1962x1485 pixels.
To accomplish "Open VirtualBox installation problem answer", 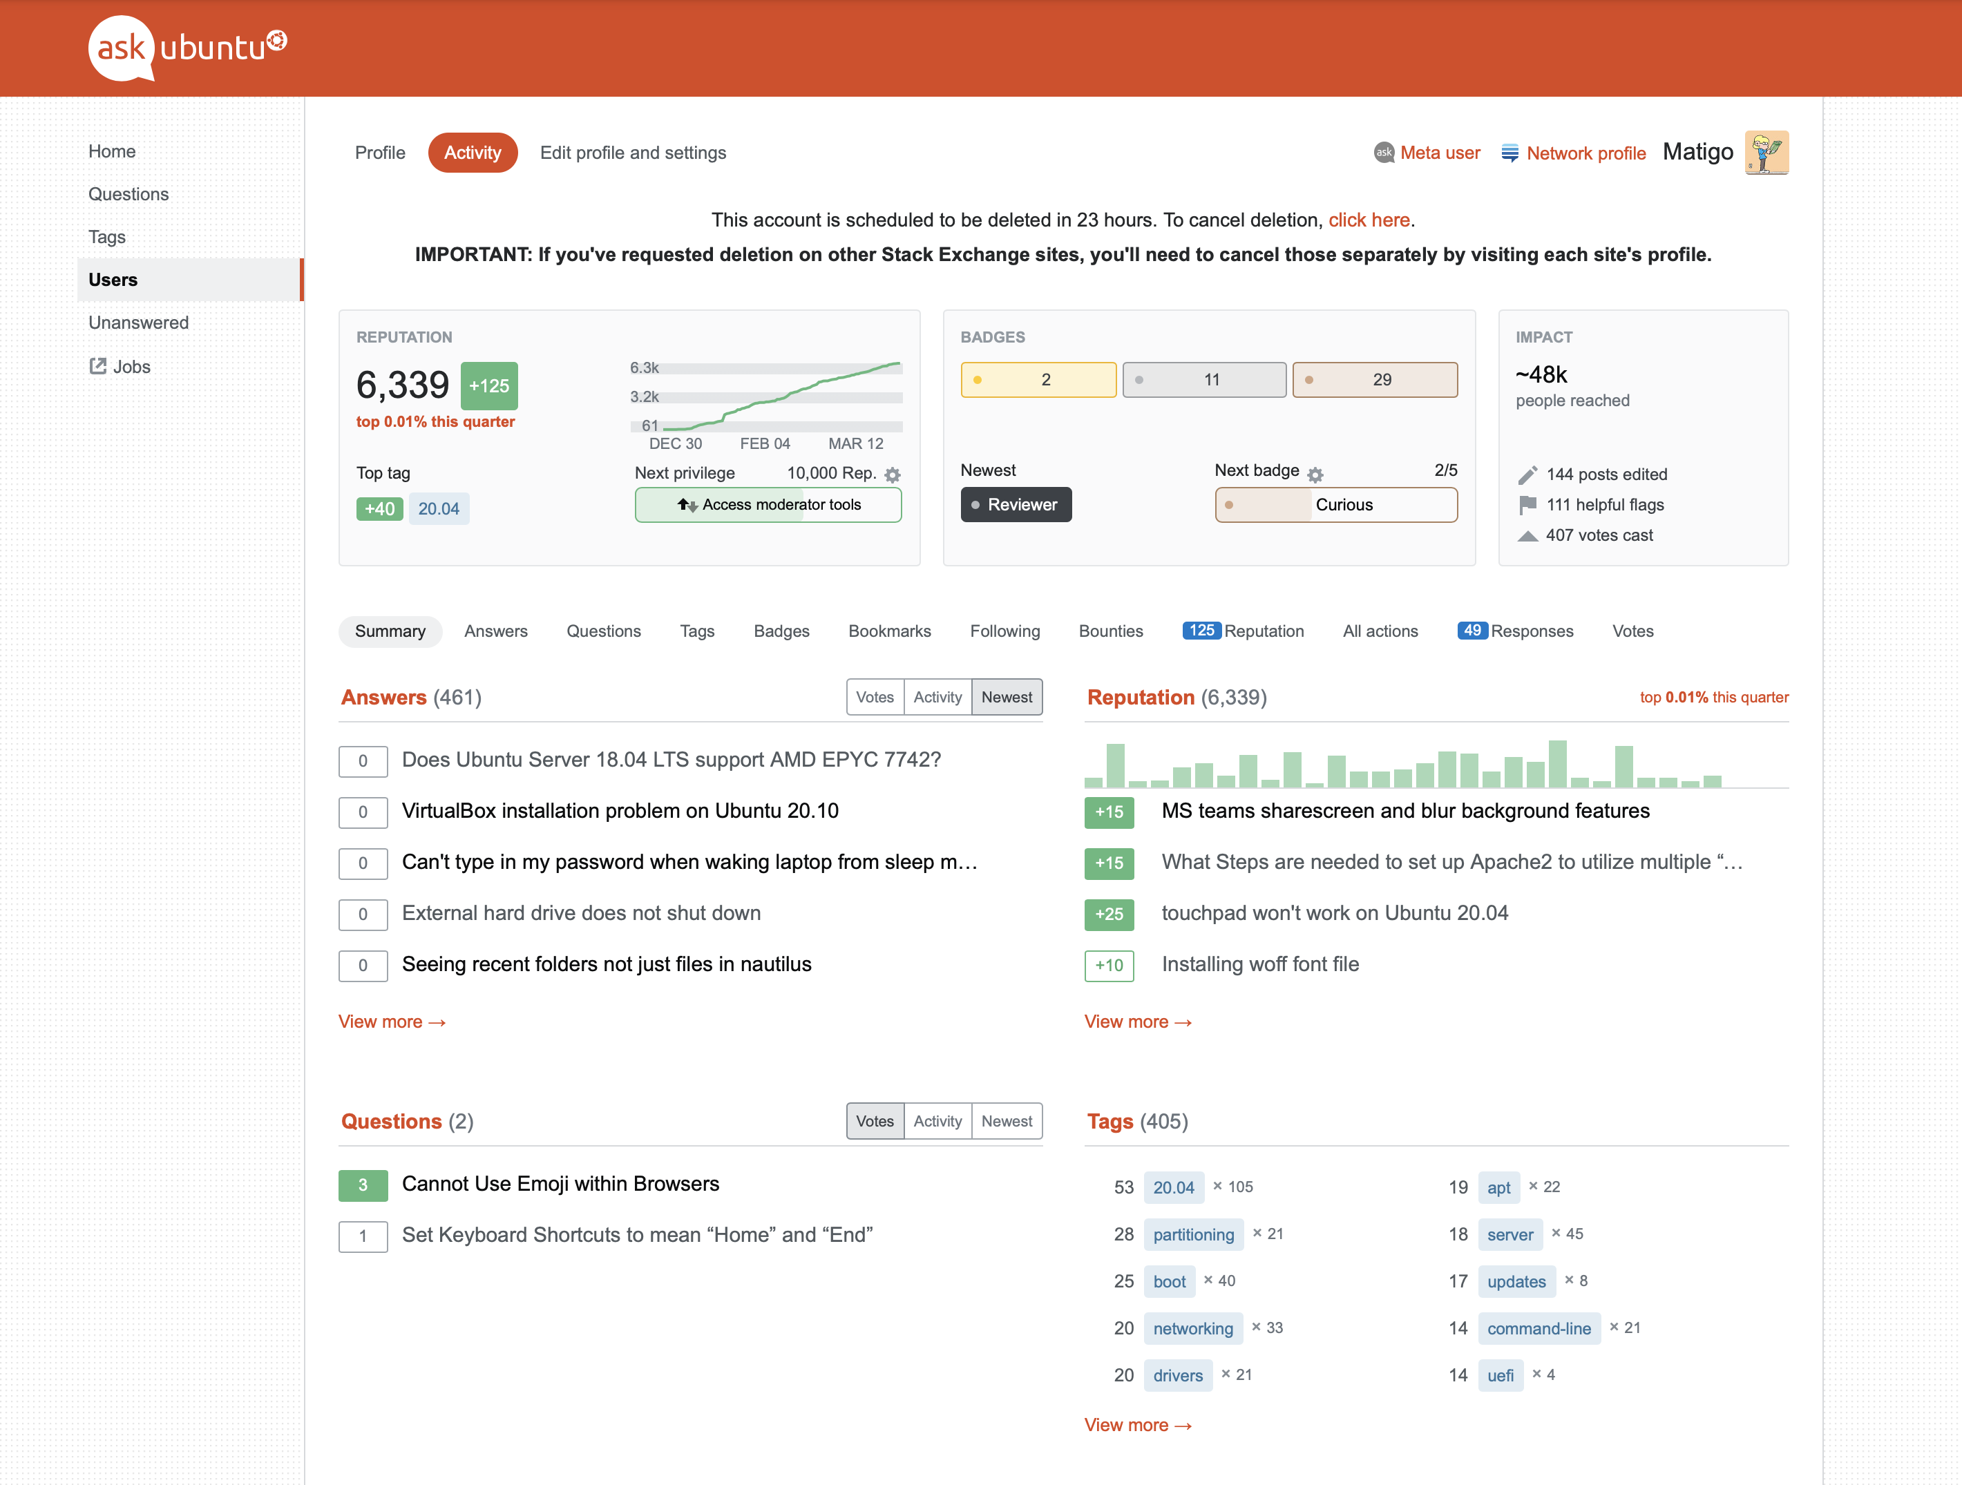I will (x=620, y=811).
